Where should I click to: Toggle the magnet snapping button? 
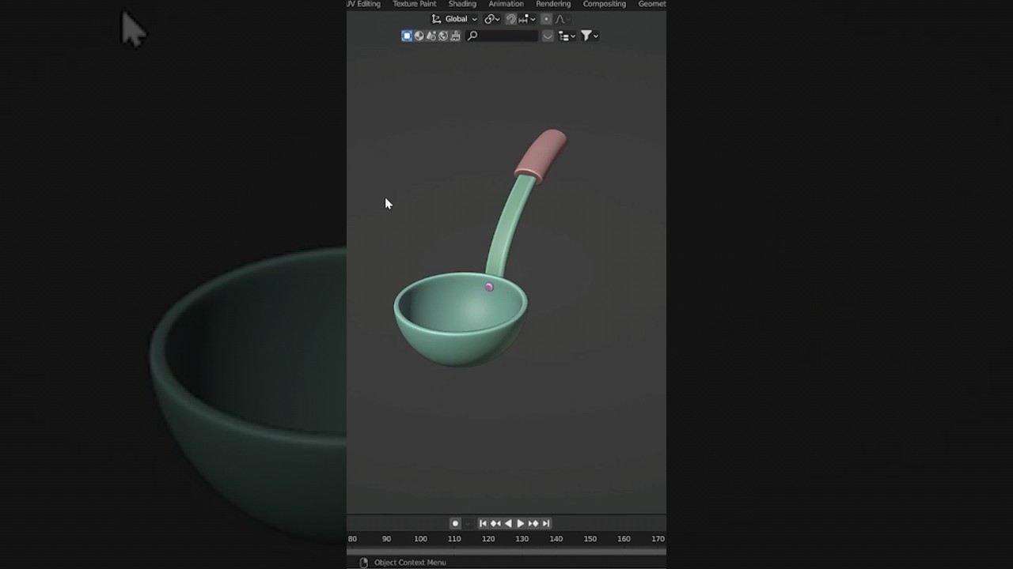(x=511, y=19)
